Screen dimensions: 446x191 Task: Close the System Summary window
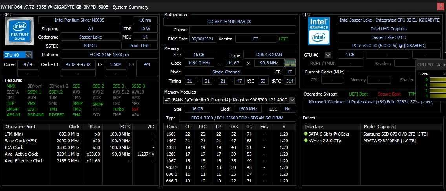pos(441,7)
